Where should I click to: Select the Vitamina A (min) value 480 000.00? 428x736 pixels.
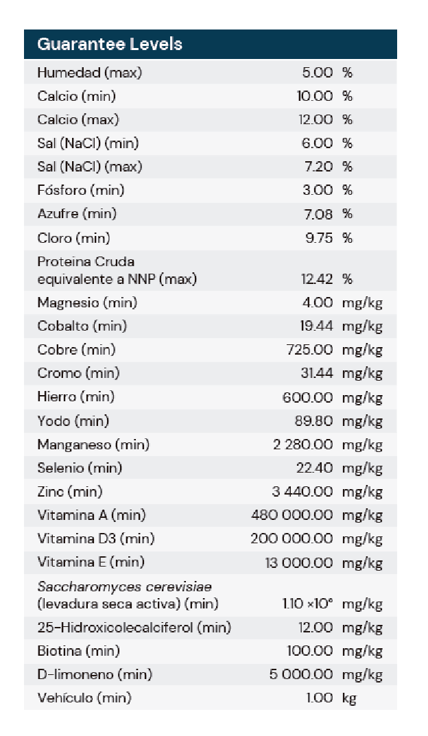[292, 515]
